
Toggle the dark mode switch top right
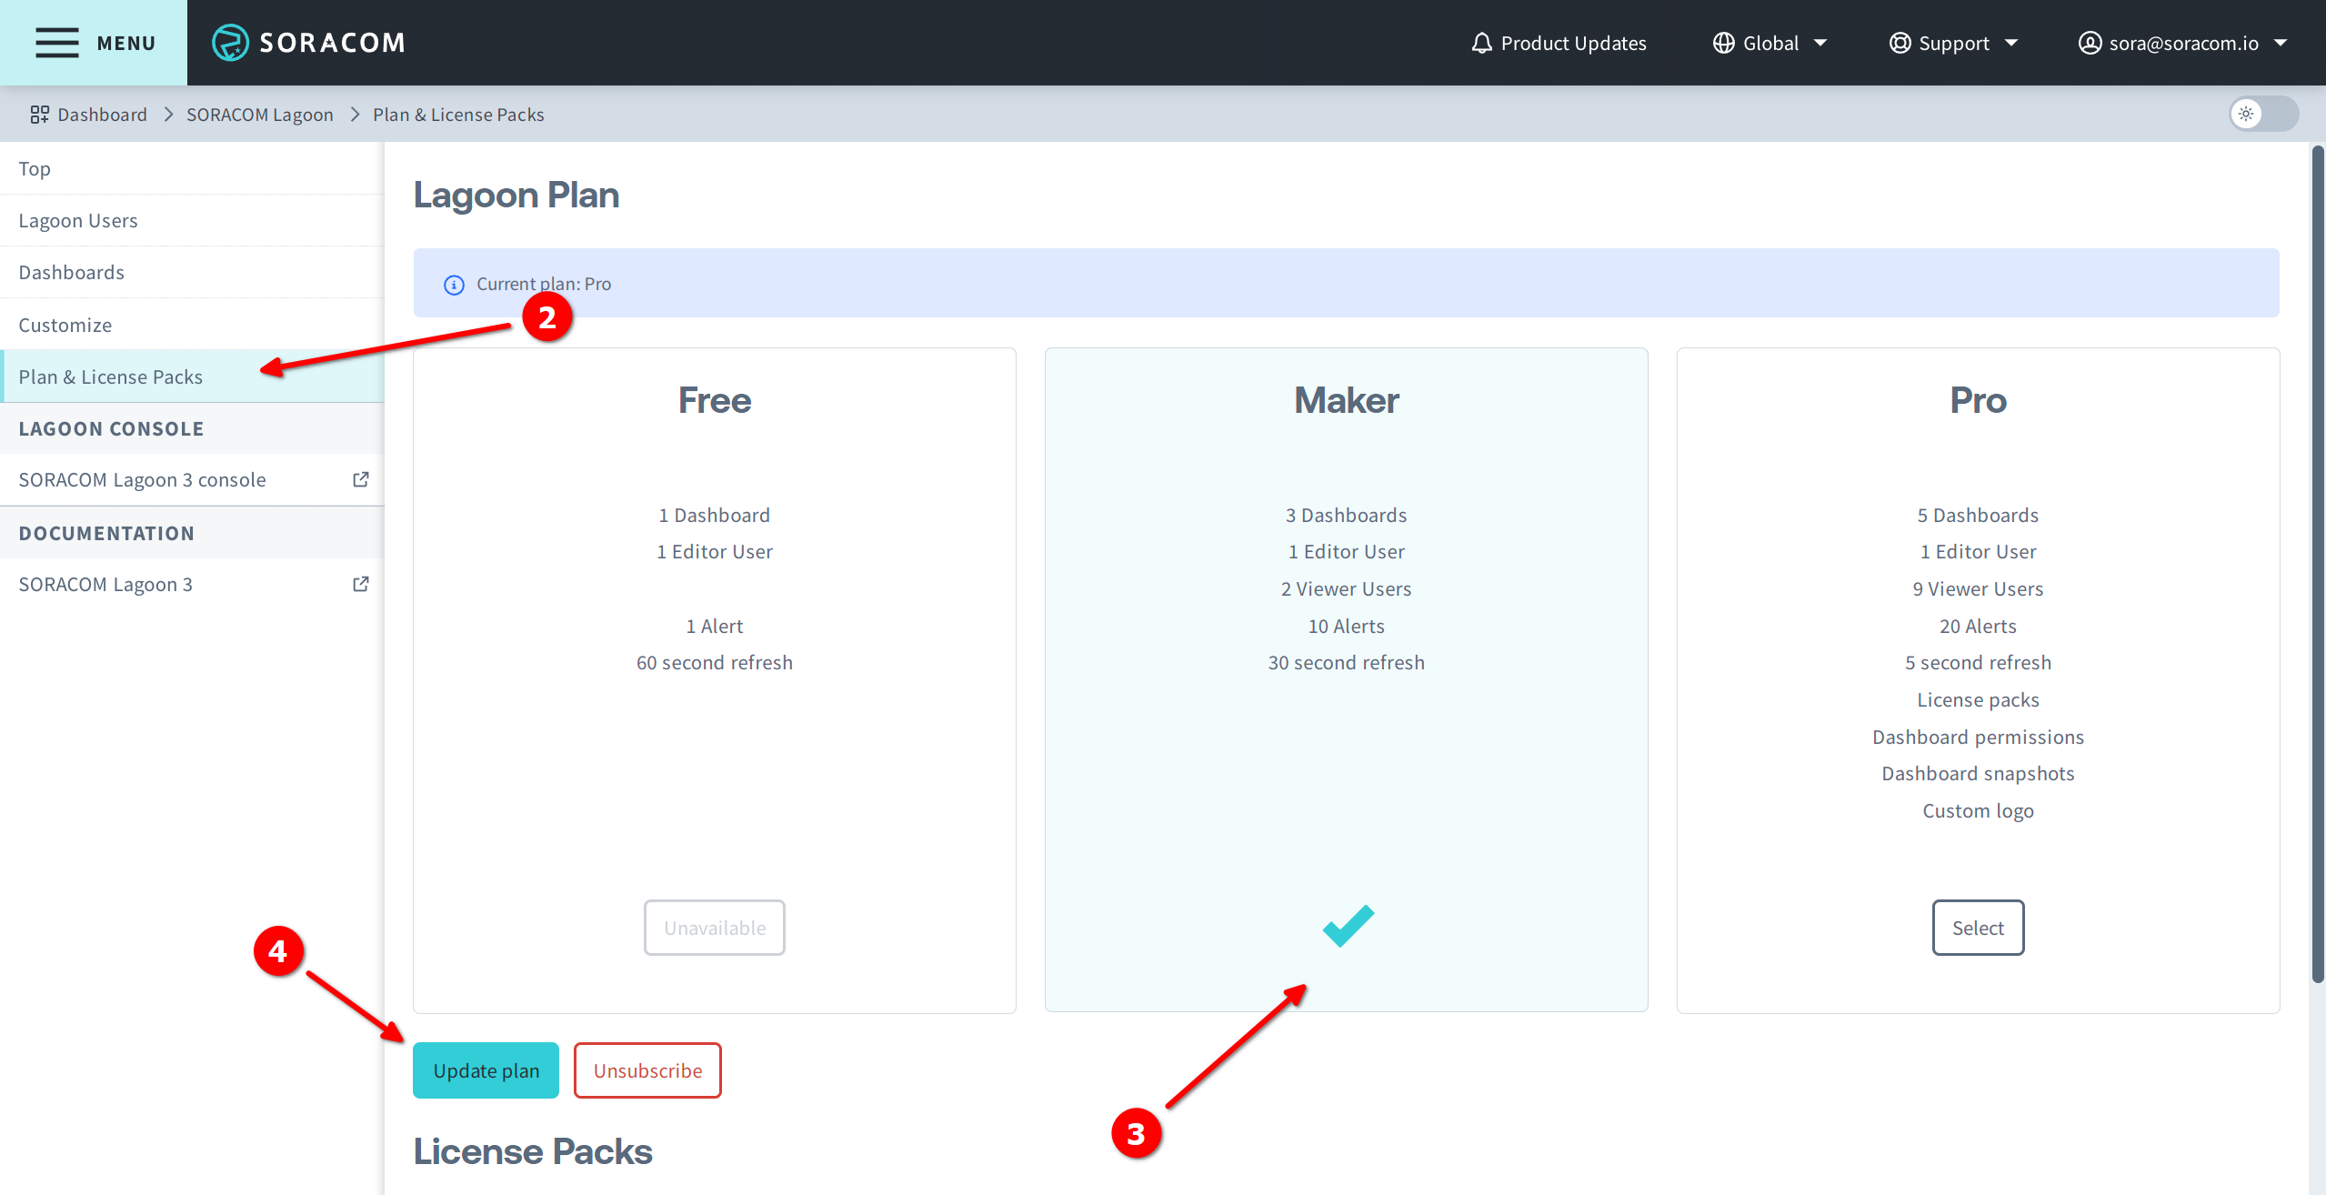2262,115
